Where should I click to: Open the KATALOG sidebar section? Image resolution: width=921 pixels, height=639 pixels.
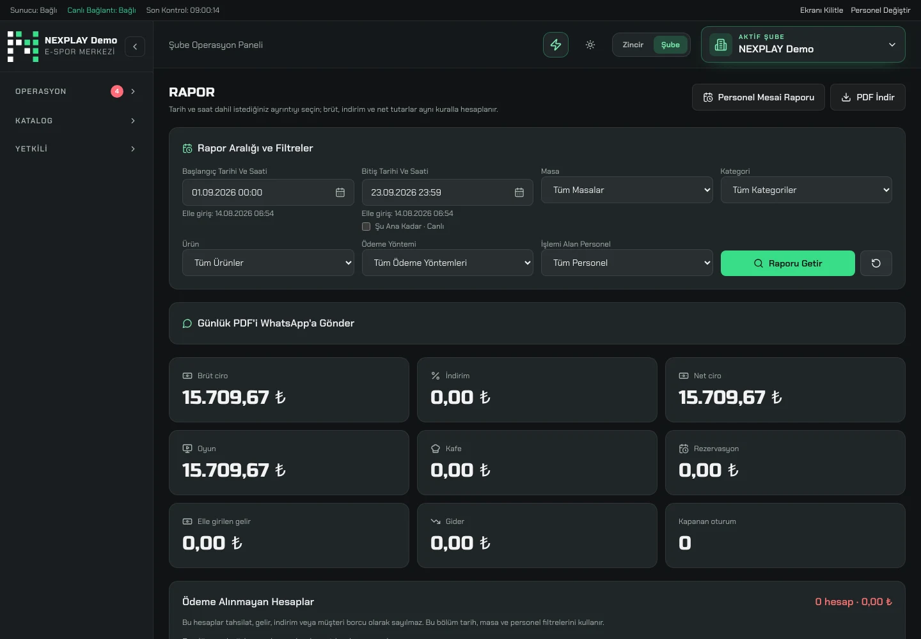76,121
